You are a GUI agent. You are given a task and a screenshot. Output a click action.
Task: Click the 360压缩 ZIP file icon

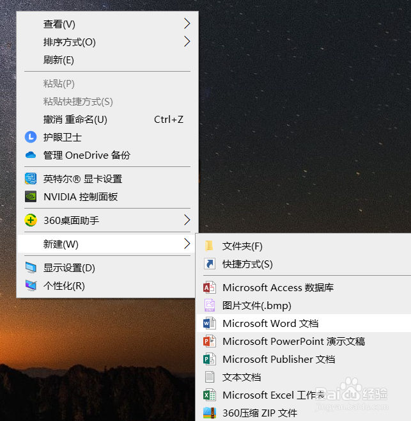coord(210,413)
